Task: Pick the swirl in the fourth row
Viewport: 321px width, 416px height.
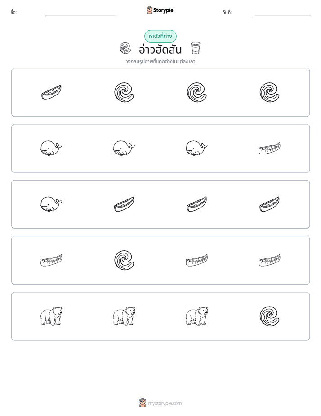Action: (124, 260)
